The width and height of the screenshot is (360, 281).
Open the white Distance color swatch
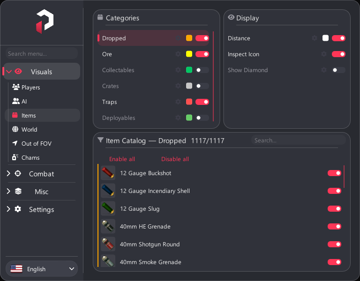pyautogui.click(x=325, y=38)
